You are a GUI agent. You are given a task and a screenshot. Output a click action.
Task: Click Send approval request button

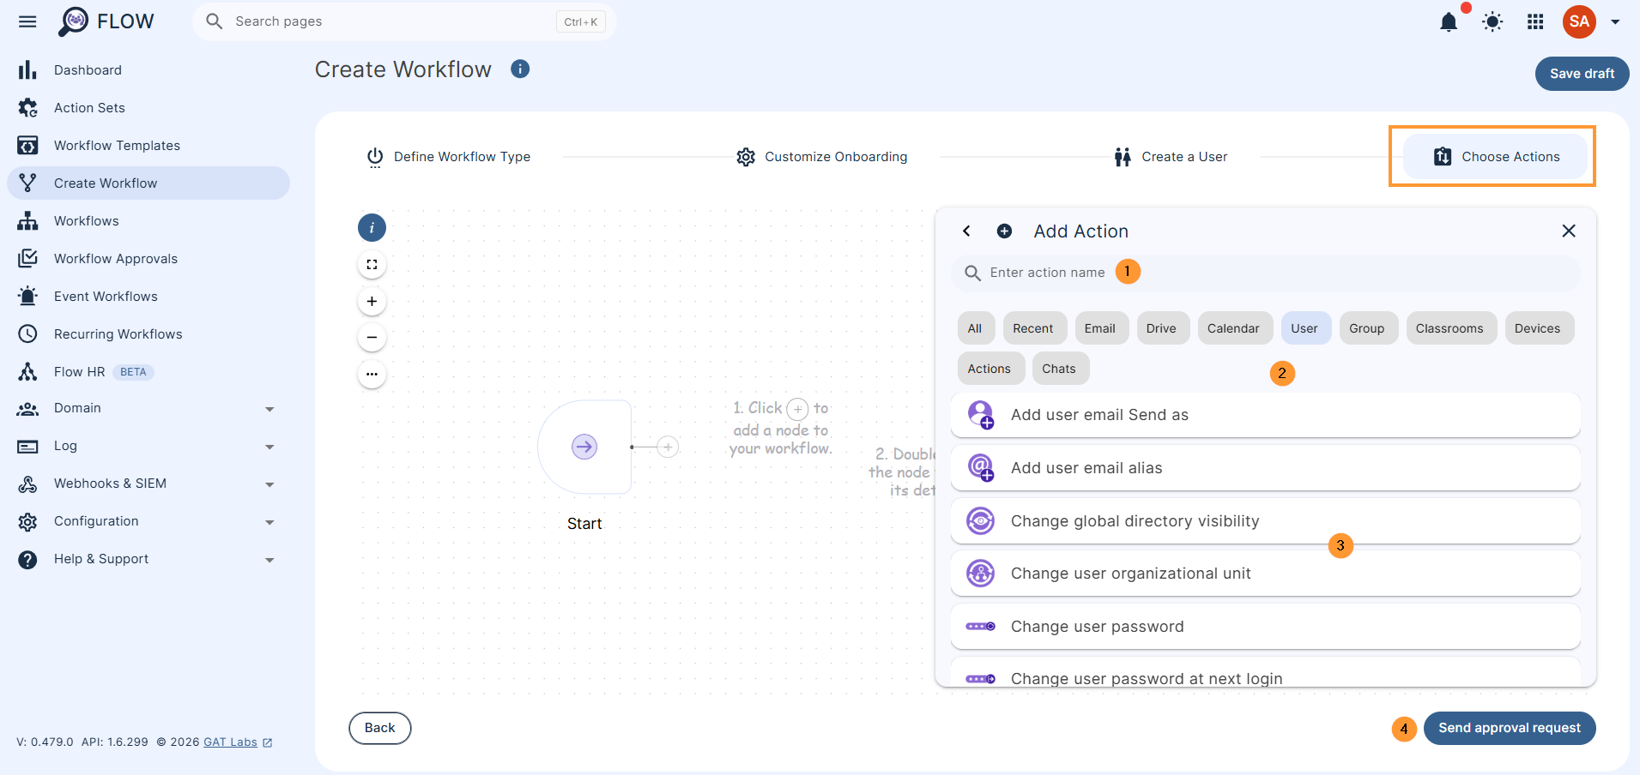[1510, 728]
